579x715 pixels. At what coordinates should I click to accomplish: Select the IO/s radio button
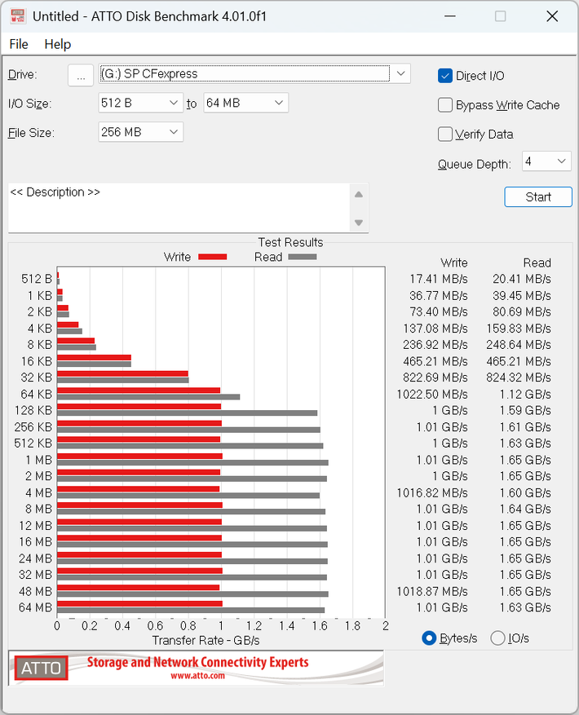tap(497, 638)
